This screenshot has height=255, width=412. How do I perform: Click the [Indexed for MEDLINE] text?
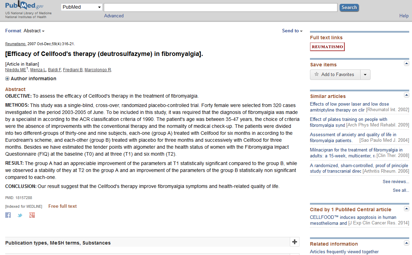click(24, 206)
